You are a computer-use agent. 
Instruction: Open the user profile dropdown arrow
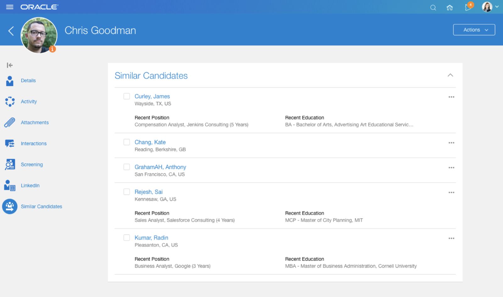point(497,7)
